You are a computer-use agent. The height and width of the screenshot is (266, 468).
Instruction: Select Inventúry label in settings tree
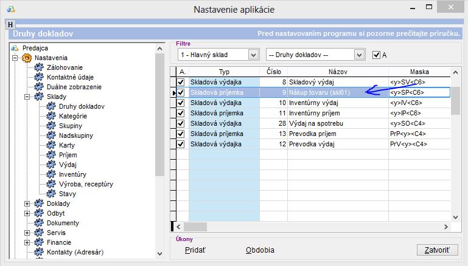(x=73, y=174)
